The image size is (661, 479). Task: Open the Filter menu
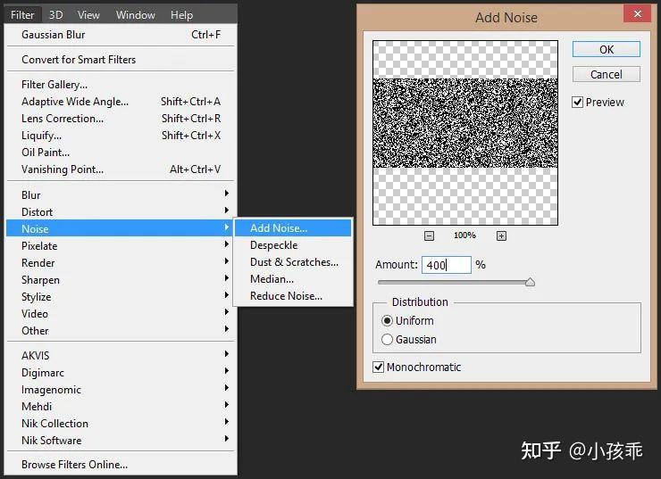[x=22, y=15]
